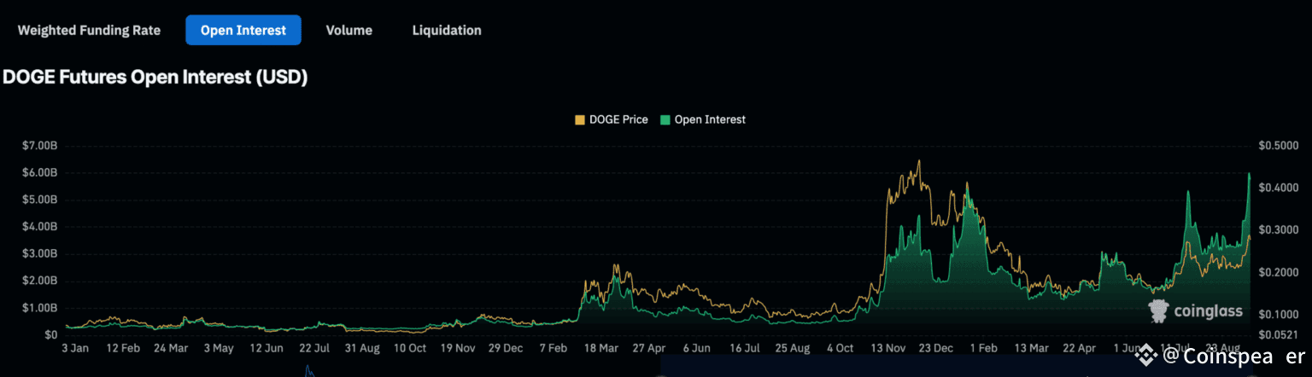Click the 3 May date on x-axis
This screenshot has height=377, width=1312.
(x=218, y=349)
